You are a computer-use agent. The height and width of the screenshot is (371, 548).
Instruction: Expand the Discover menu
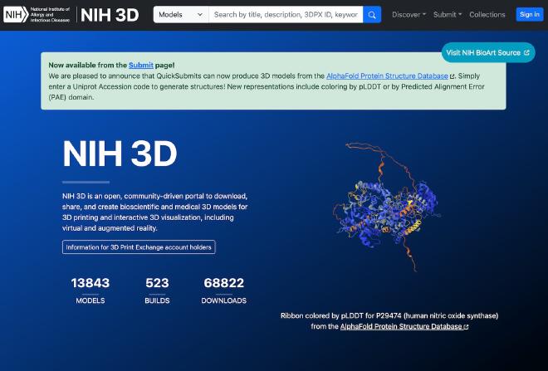pyautogui.click(x=409, y=14)
